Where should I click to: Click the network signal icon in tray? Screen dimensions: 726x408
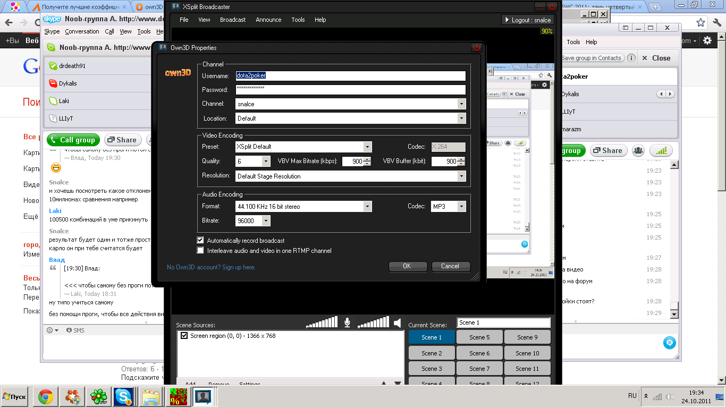coord(658,397)
